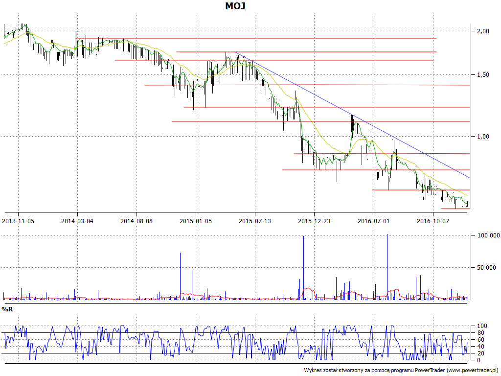Select the 2015-01-05 date label
This screenshot has width=501, height=376.
196,221
